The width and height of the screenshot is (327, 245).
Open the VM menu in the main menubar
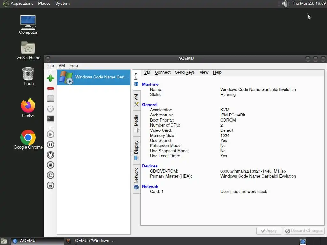tap(62, 66)
